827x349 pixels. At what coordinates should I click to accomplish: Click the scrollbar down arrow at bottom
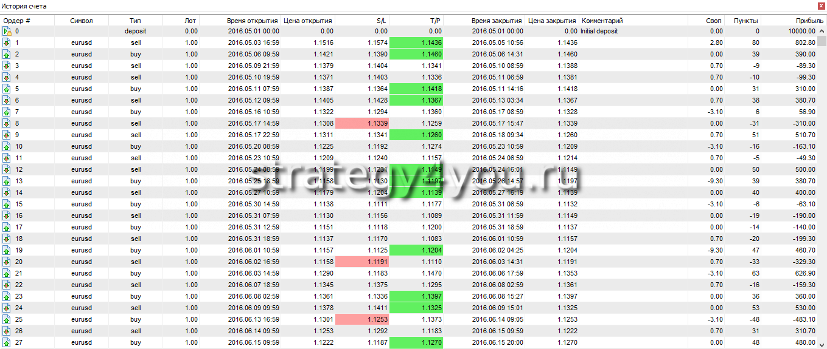tap(822, 344)
